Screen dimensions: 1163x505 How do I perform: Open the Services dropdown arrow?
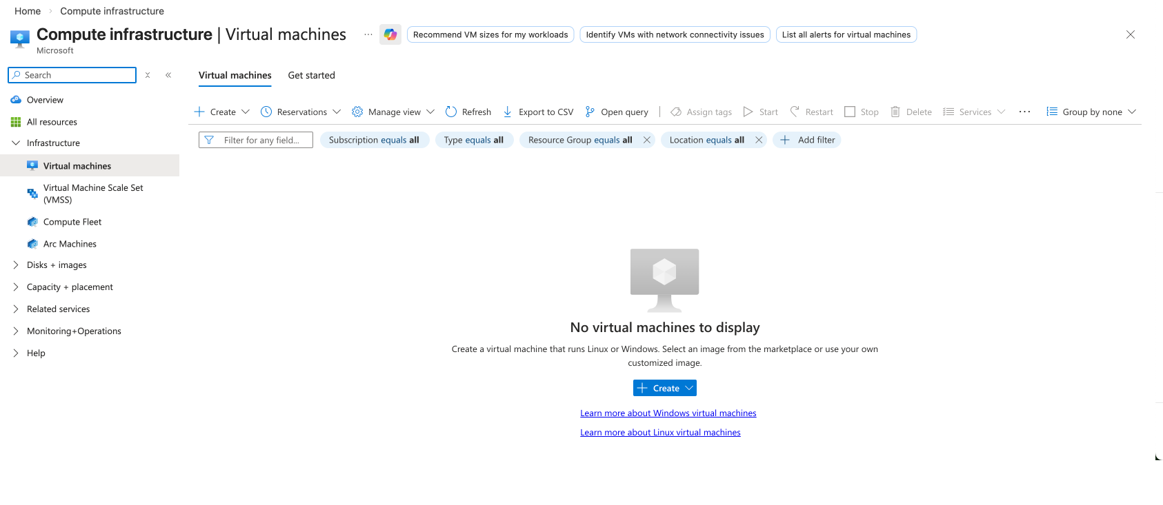coord(1002,112)
